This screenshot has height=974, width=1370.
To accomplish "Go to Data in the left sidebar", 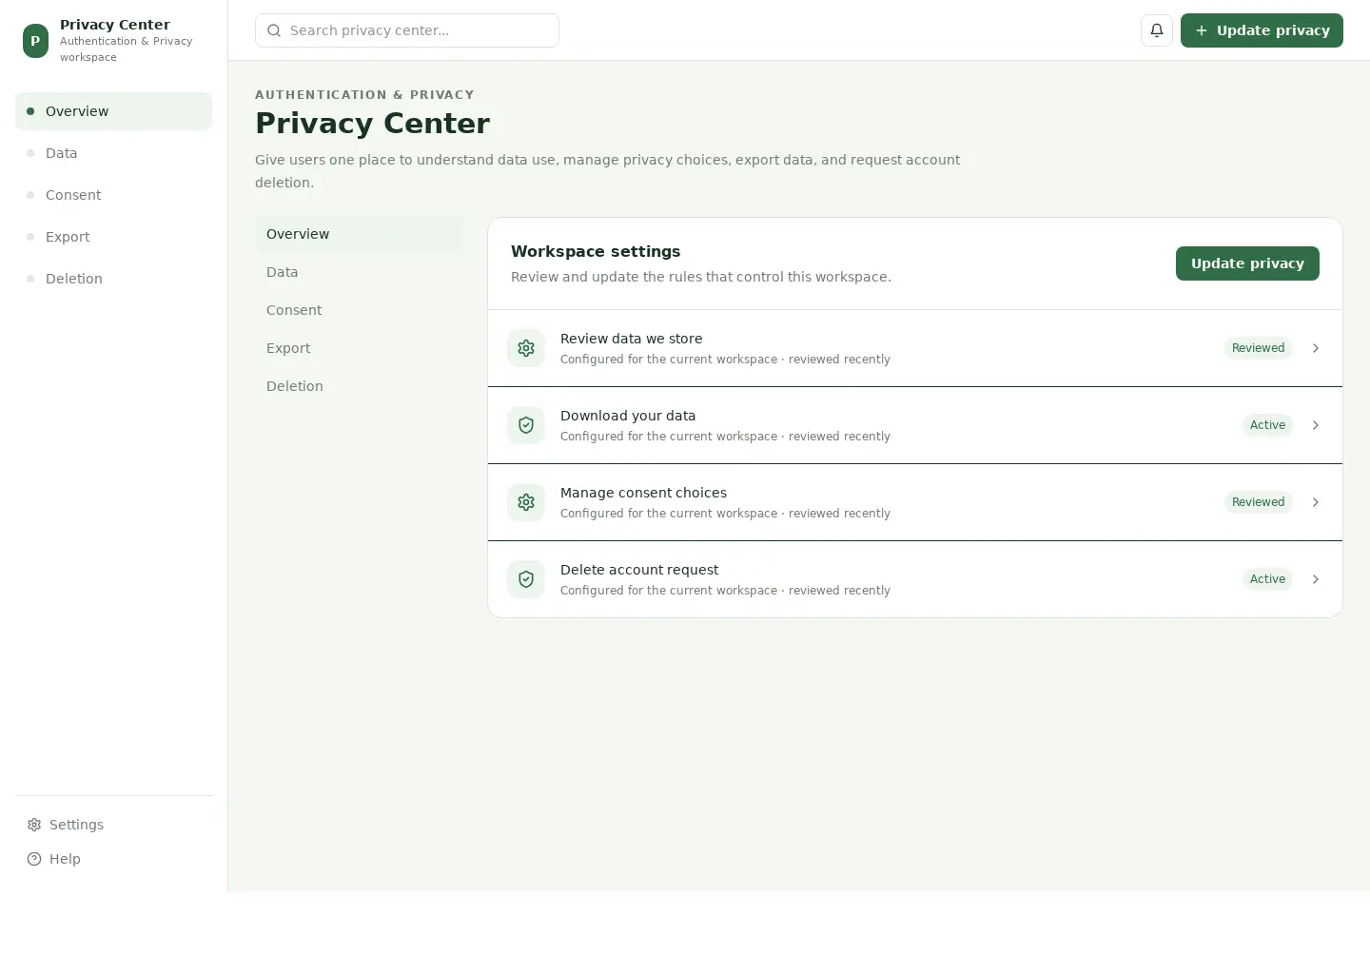I will click(x=113, y=153).
